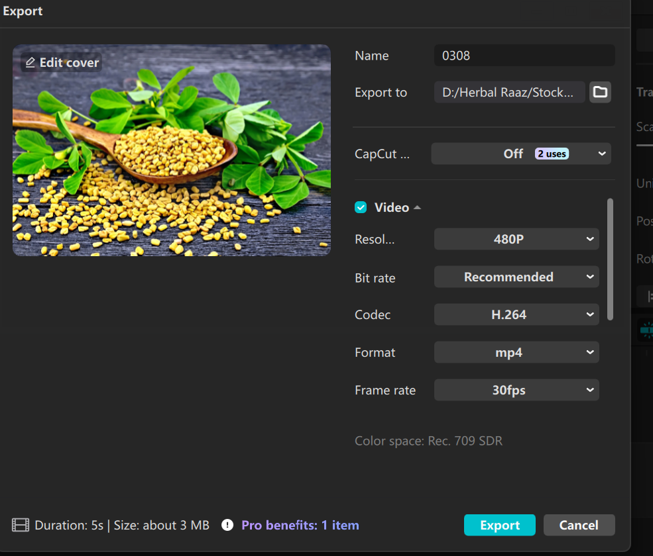Click the Export button
The width and height of the screenshot is (653, 556).
(x=500, y=525)
